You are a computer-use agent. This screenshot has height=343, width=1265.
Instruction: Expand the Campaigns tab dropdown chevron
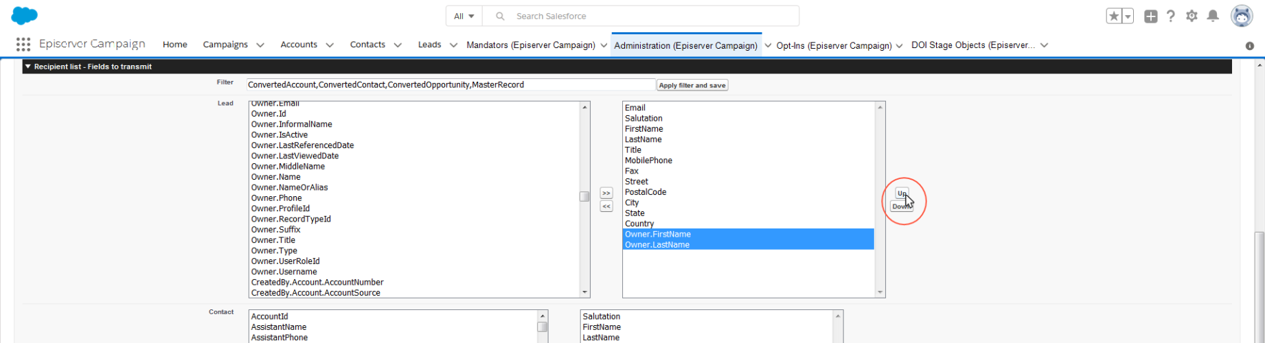click(260, 45)
